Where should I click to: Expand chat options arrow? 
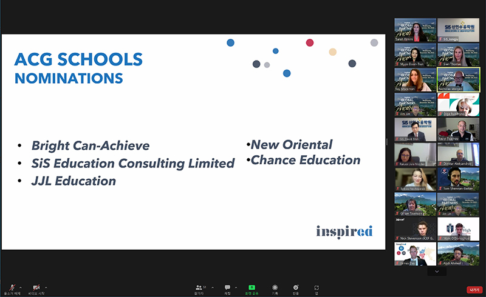coord(236,287)
